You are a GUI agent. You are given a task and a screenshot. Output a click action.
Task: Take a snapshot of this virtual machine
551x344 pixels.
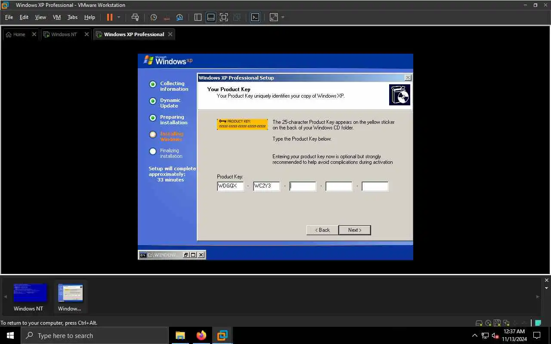pos(154,17)
